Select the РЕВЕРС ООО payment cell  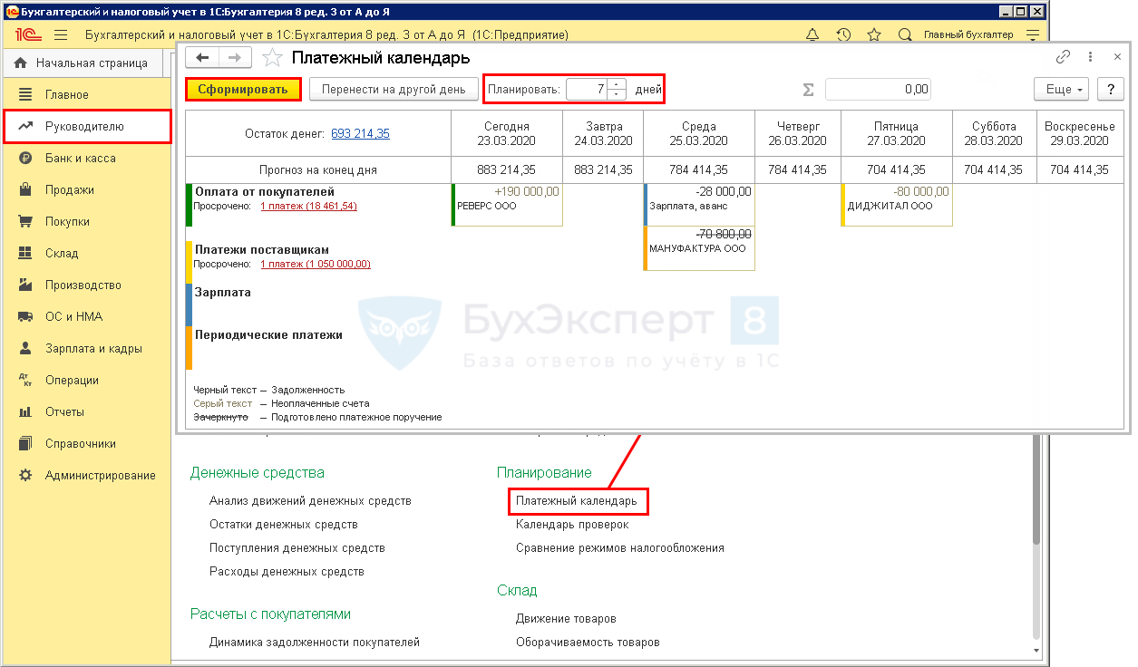[x=507, y=205]
